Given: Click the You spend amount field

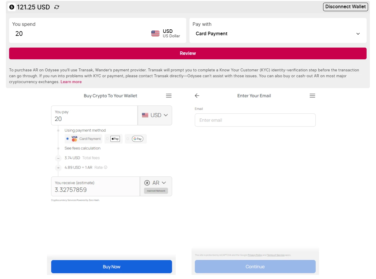Looking at the screenshot, I should click(79, 34).
